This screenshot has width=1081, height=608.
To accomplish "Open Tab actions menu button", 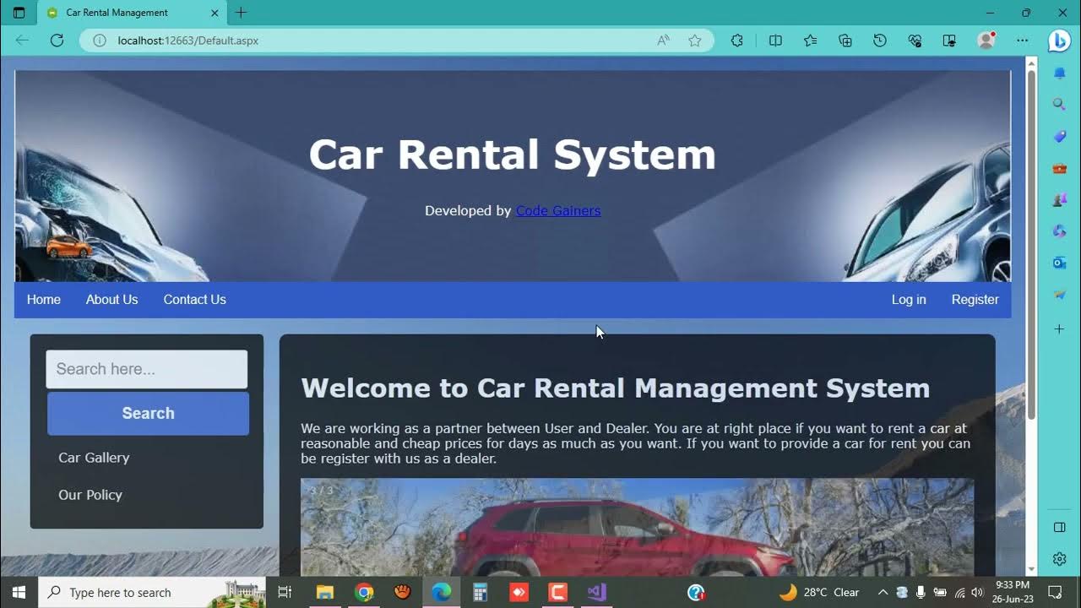I will 19,13.
